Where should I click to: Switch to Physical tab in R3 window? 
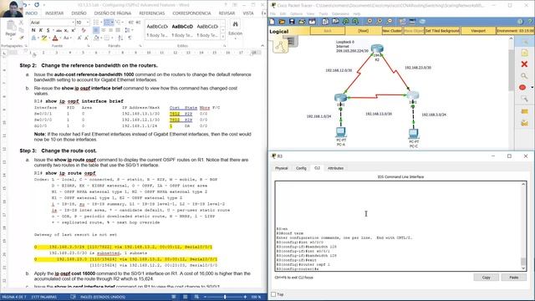tap(282, 168)
